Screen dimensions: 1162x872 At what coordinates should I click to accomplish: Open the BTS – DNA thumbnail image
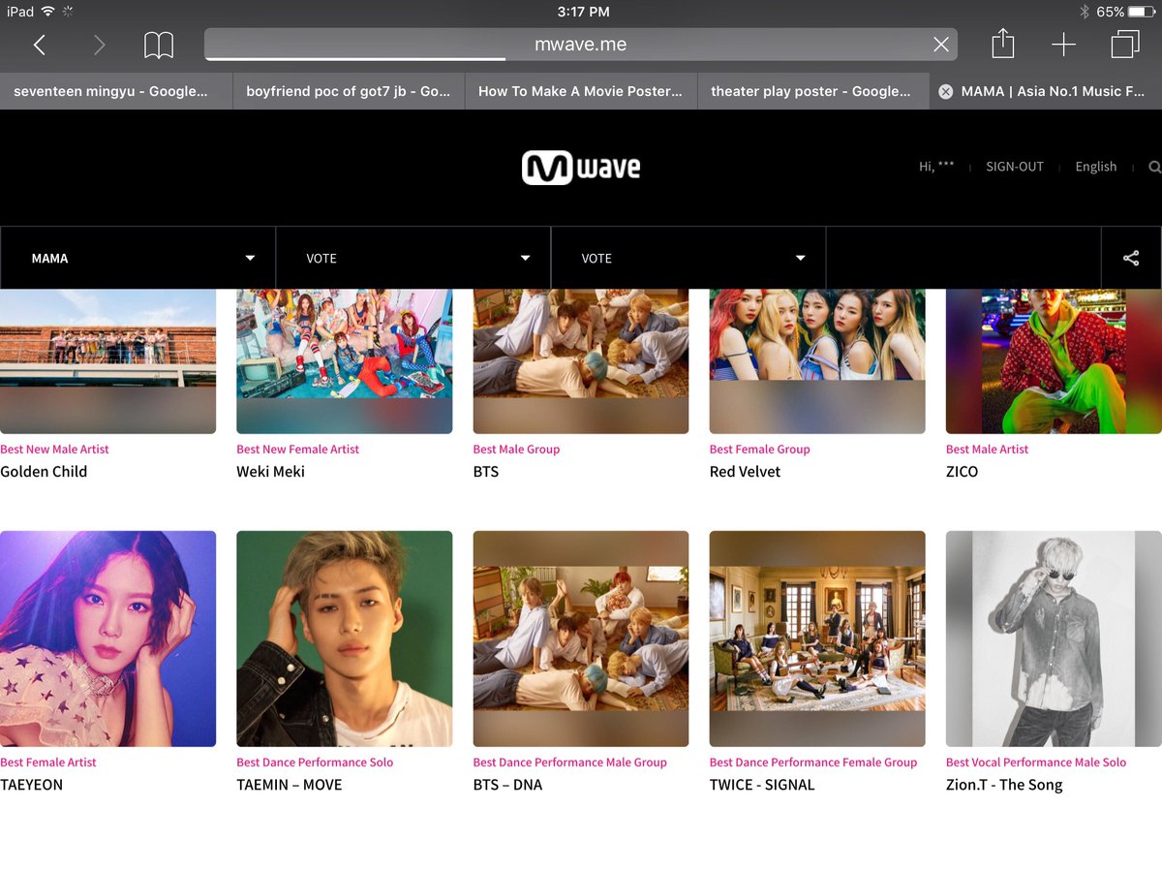coord(581,638)
